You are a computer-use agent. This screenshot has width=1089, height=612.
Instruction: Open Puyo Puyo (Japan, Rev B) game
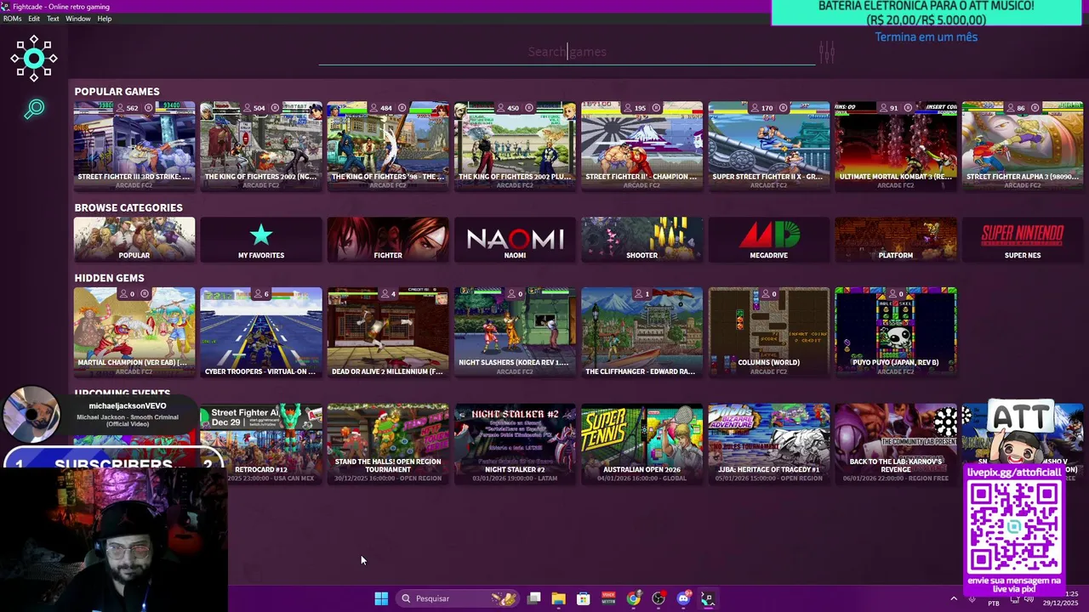pyautogui.click(x=896, y=331)
